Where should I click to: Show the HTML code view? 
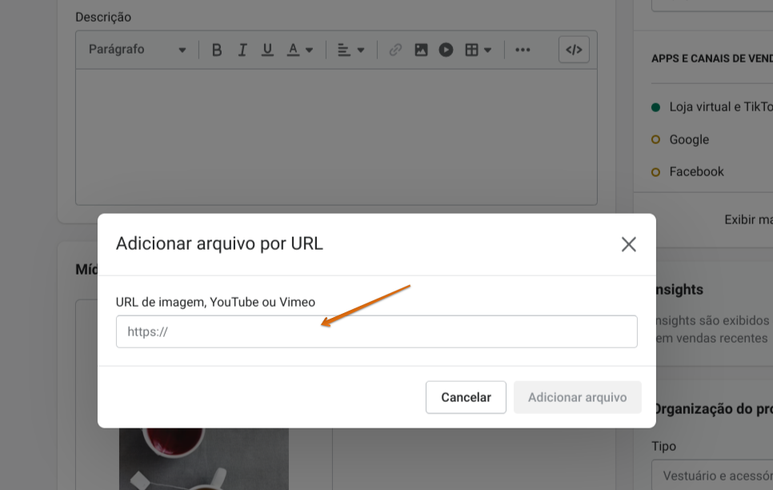[x=574, y=50]
